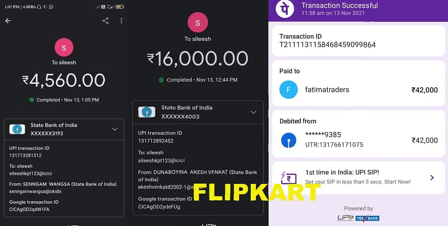Go back using the left arrow icon
The image size is (448, 226).
point(8,20)
